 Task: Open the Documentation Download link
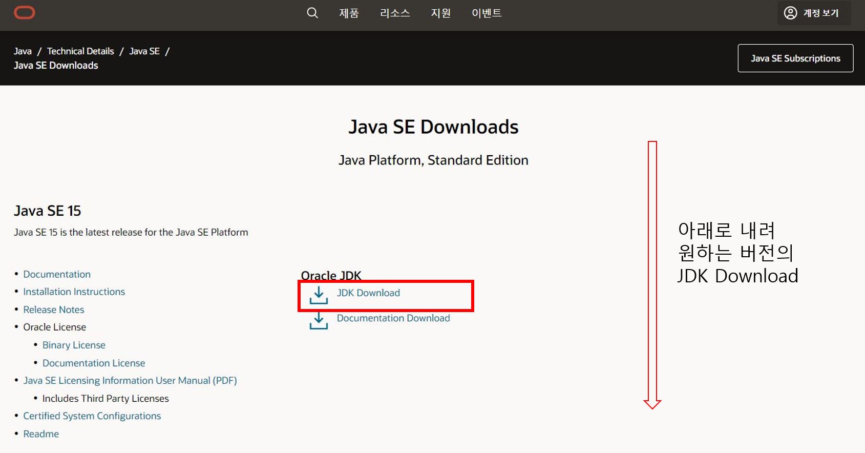tap(393, 318)
